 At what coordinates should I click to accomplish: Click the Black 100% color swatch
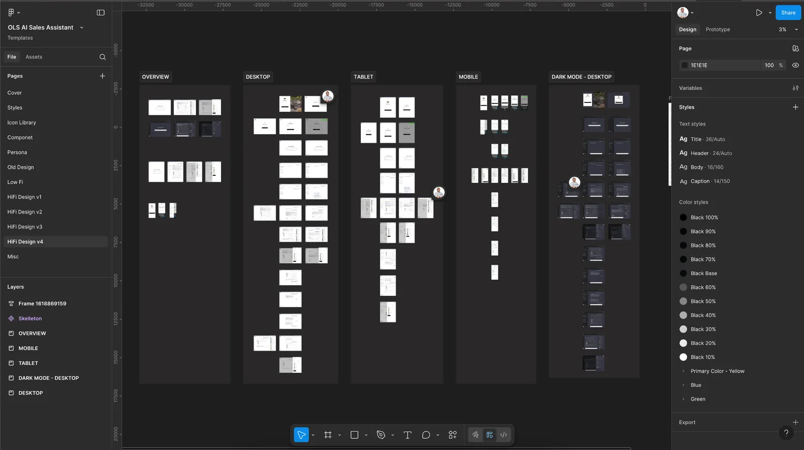pos(683,217)
